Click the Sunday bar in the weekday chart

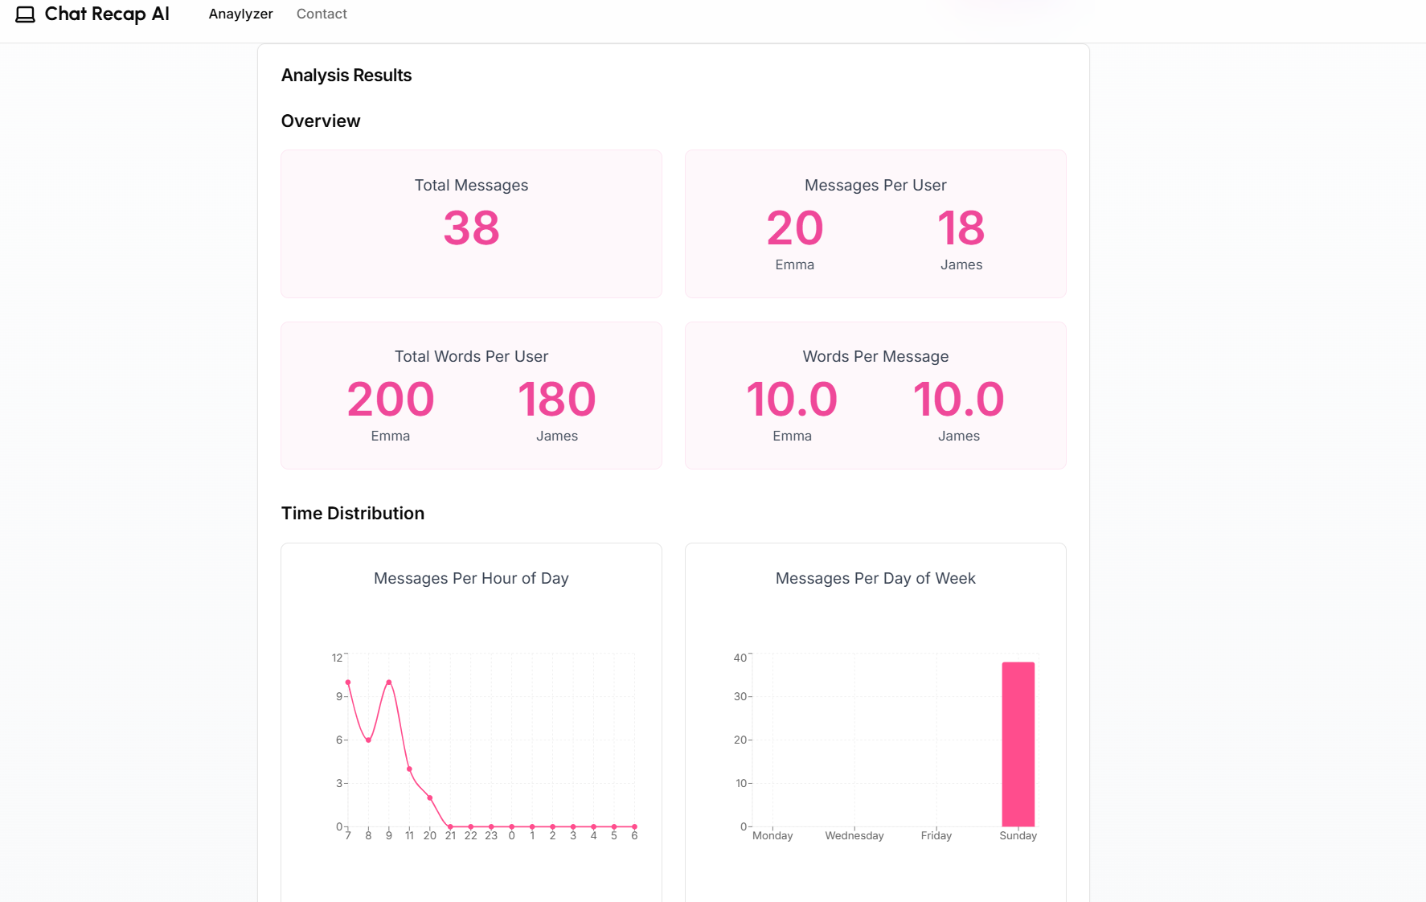click(1017, 744)
